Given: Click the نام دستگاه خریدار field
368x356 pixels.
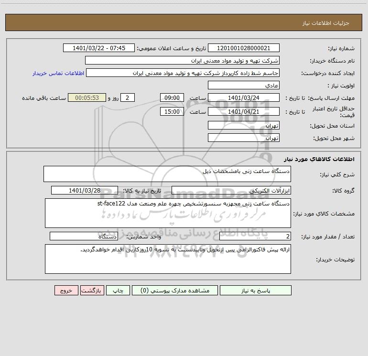Looking at the screenshot, I should (182, 61).
